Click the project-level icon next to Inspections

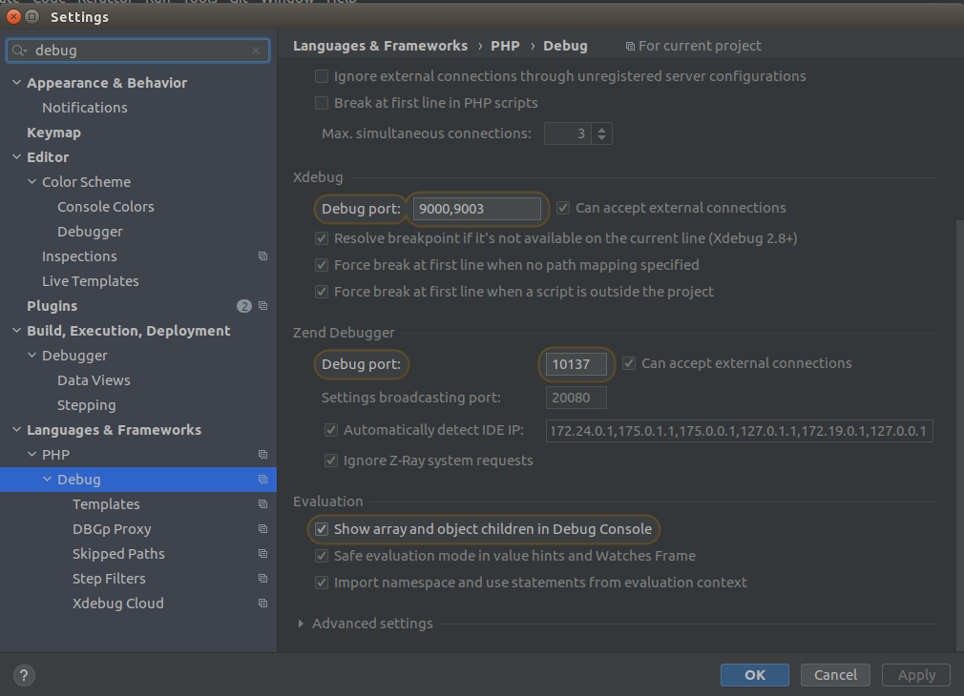pos(262,256)
